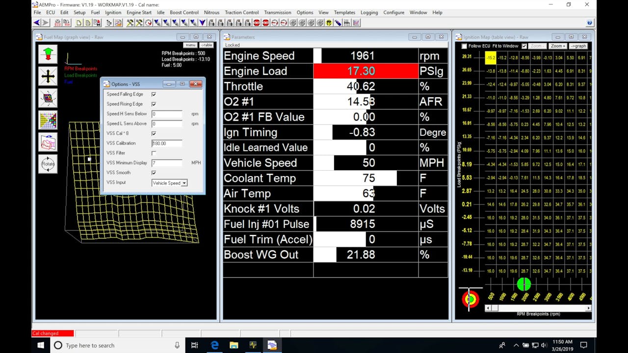
Task: Click the Rotate tool in the Fuel Map panel
Action: (48, 164)
